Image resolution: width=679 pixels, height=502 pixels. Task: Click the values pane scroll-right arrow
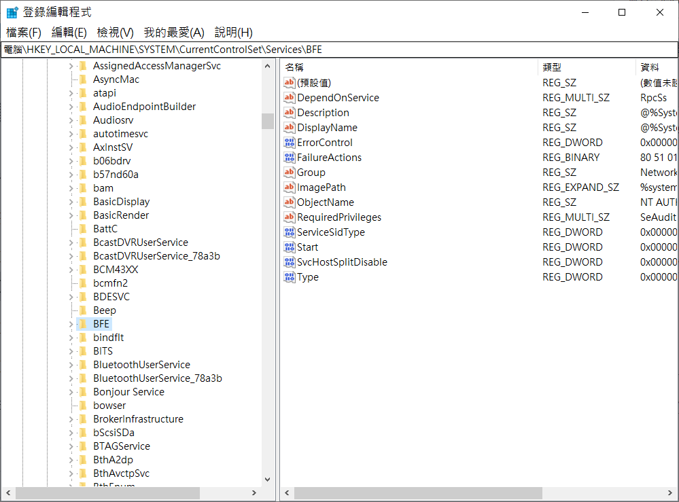point(670,493)
